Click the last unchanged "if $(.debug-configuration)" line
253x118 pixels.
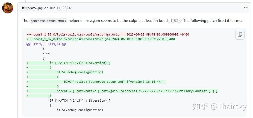(80, 110)
